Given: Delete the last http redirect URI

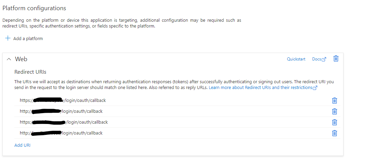Looking at the screenshot, I should pos(335,133).
